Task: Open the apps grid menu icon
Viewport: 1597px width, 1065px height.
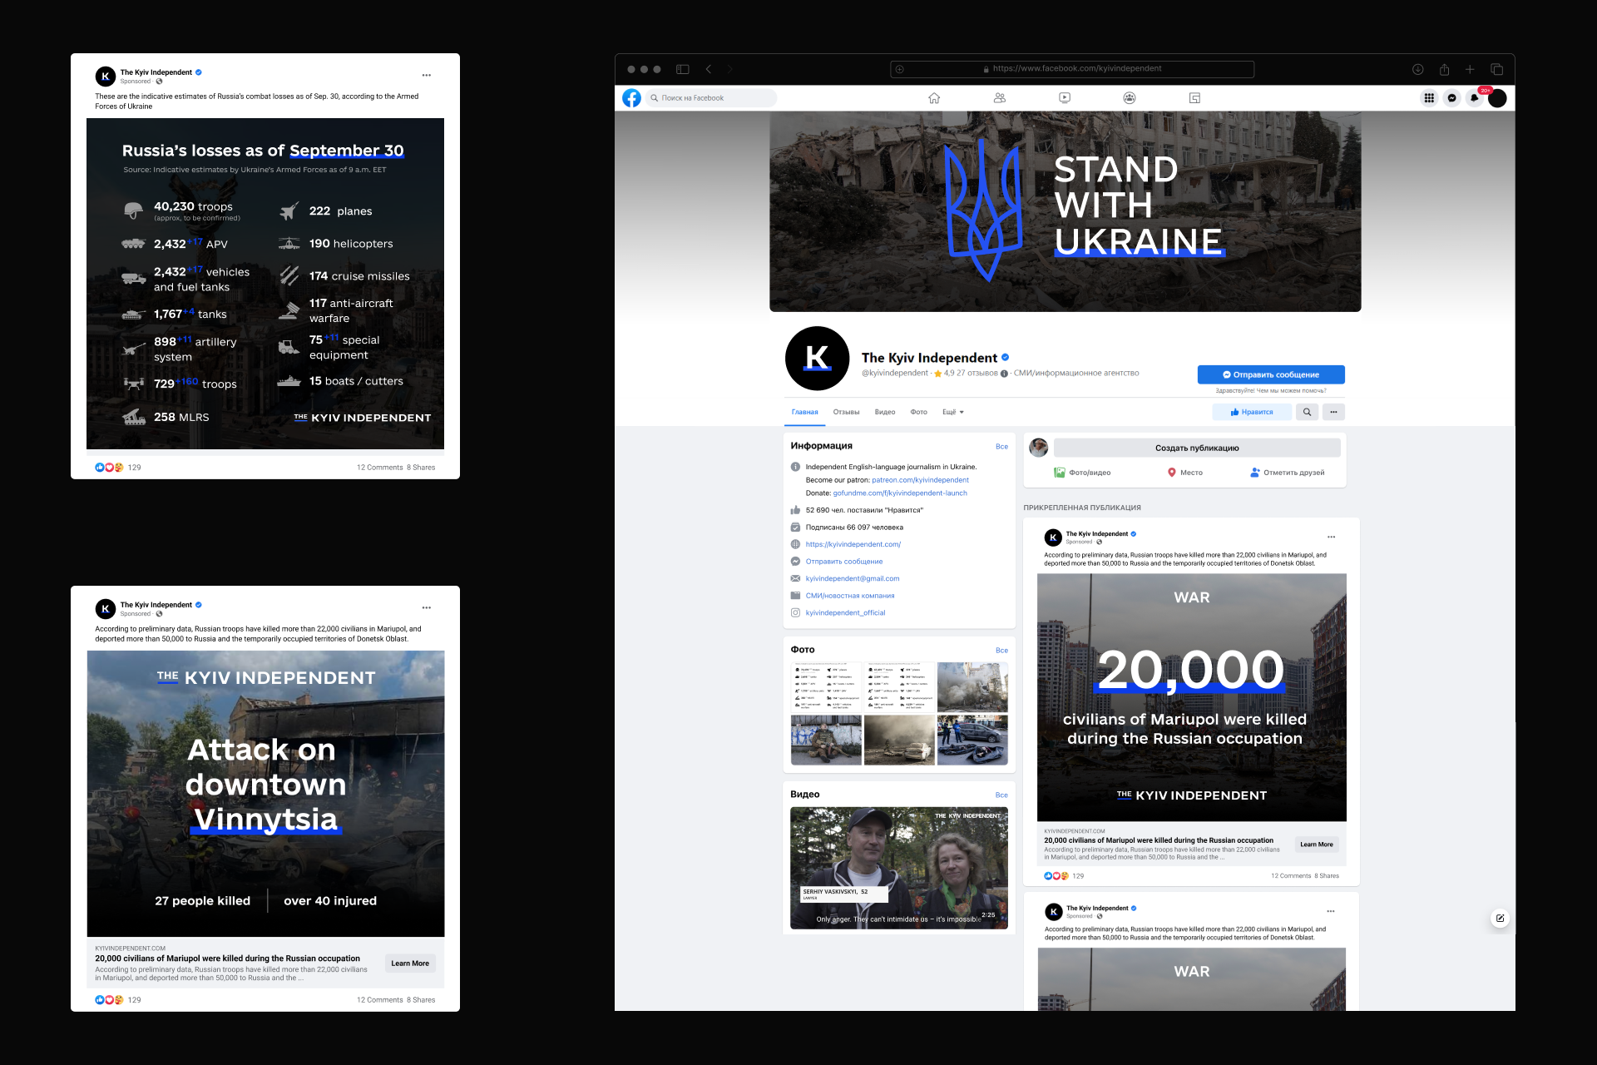Action: pyautogui.click(x=1429, y=98)
